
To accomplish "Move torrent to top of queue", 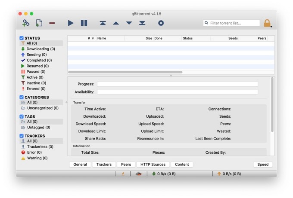I will click(103, 23).
